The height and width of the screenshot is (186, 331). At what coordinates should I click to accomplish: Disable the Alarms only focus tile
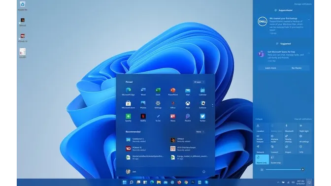[x=262, y=159]
